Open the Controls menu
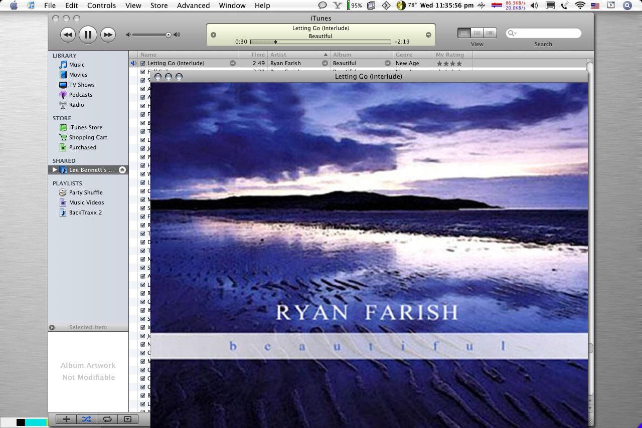 tap(101, 6)
